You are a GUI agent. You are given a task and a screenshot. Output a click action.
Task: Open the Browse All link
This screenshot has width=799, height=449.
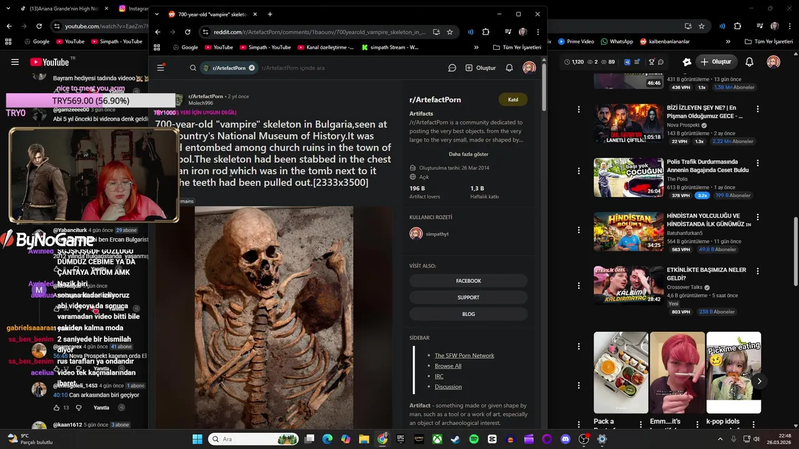pos(448,366)
